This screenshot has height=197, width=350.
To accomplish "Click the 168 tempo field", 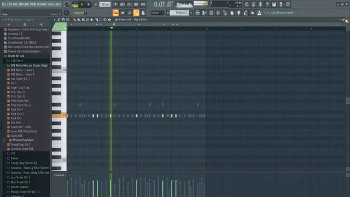I will (104, 4).
